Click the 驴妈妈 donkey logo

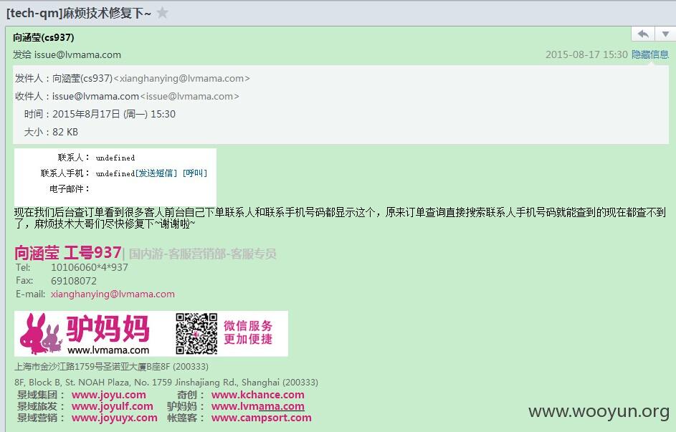[85, 333]
